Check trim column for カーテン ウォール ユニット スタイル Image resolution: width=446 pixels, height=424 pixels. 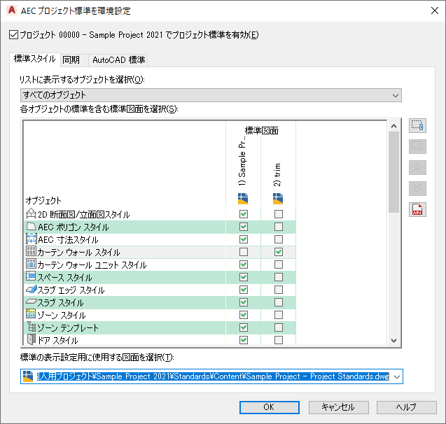279,264
